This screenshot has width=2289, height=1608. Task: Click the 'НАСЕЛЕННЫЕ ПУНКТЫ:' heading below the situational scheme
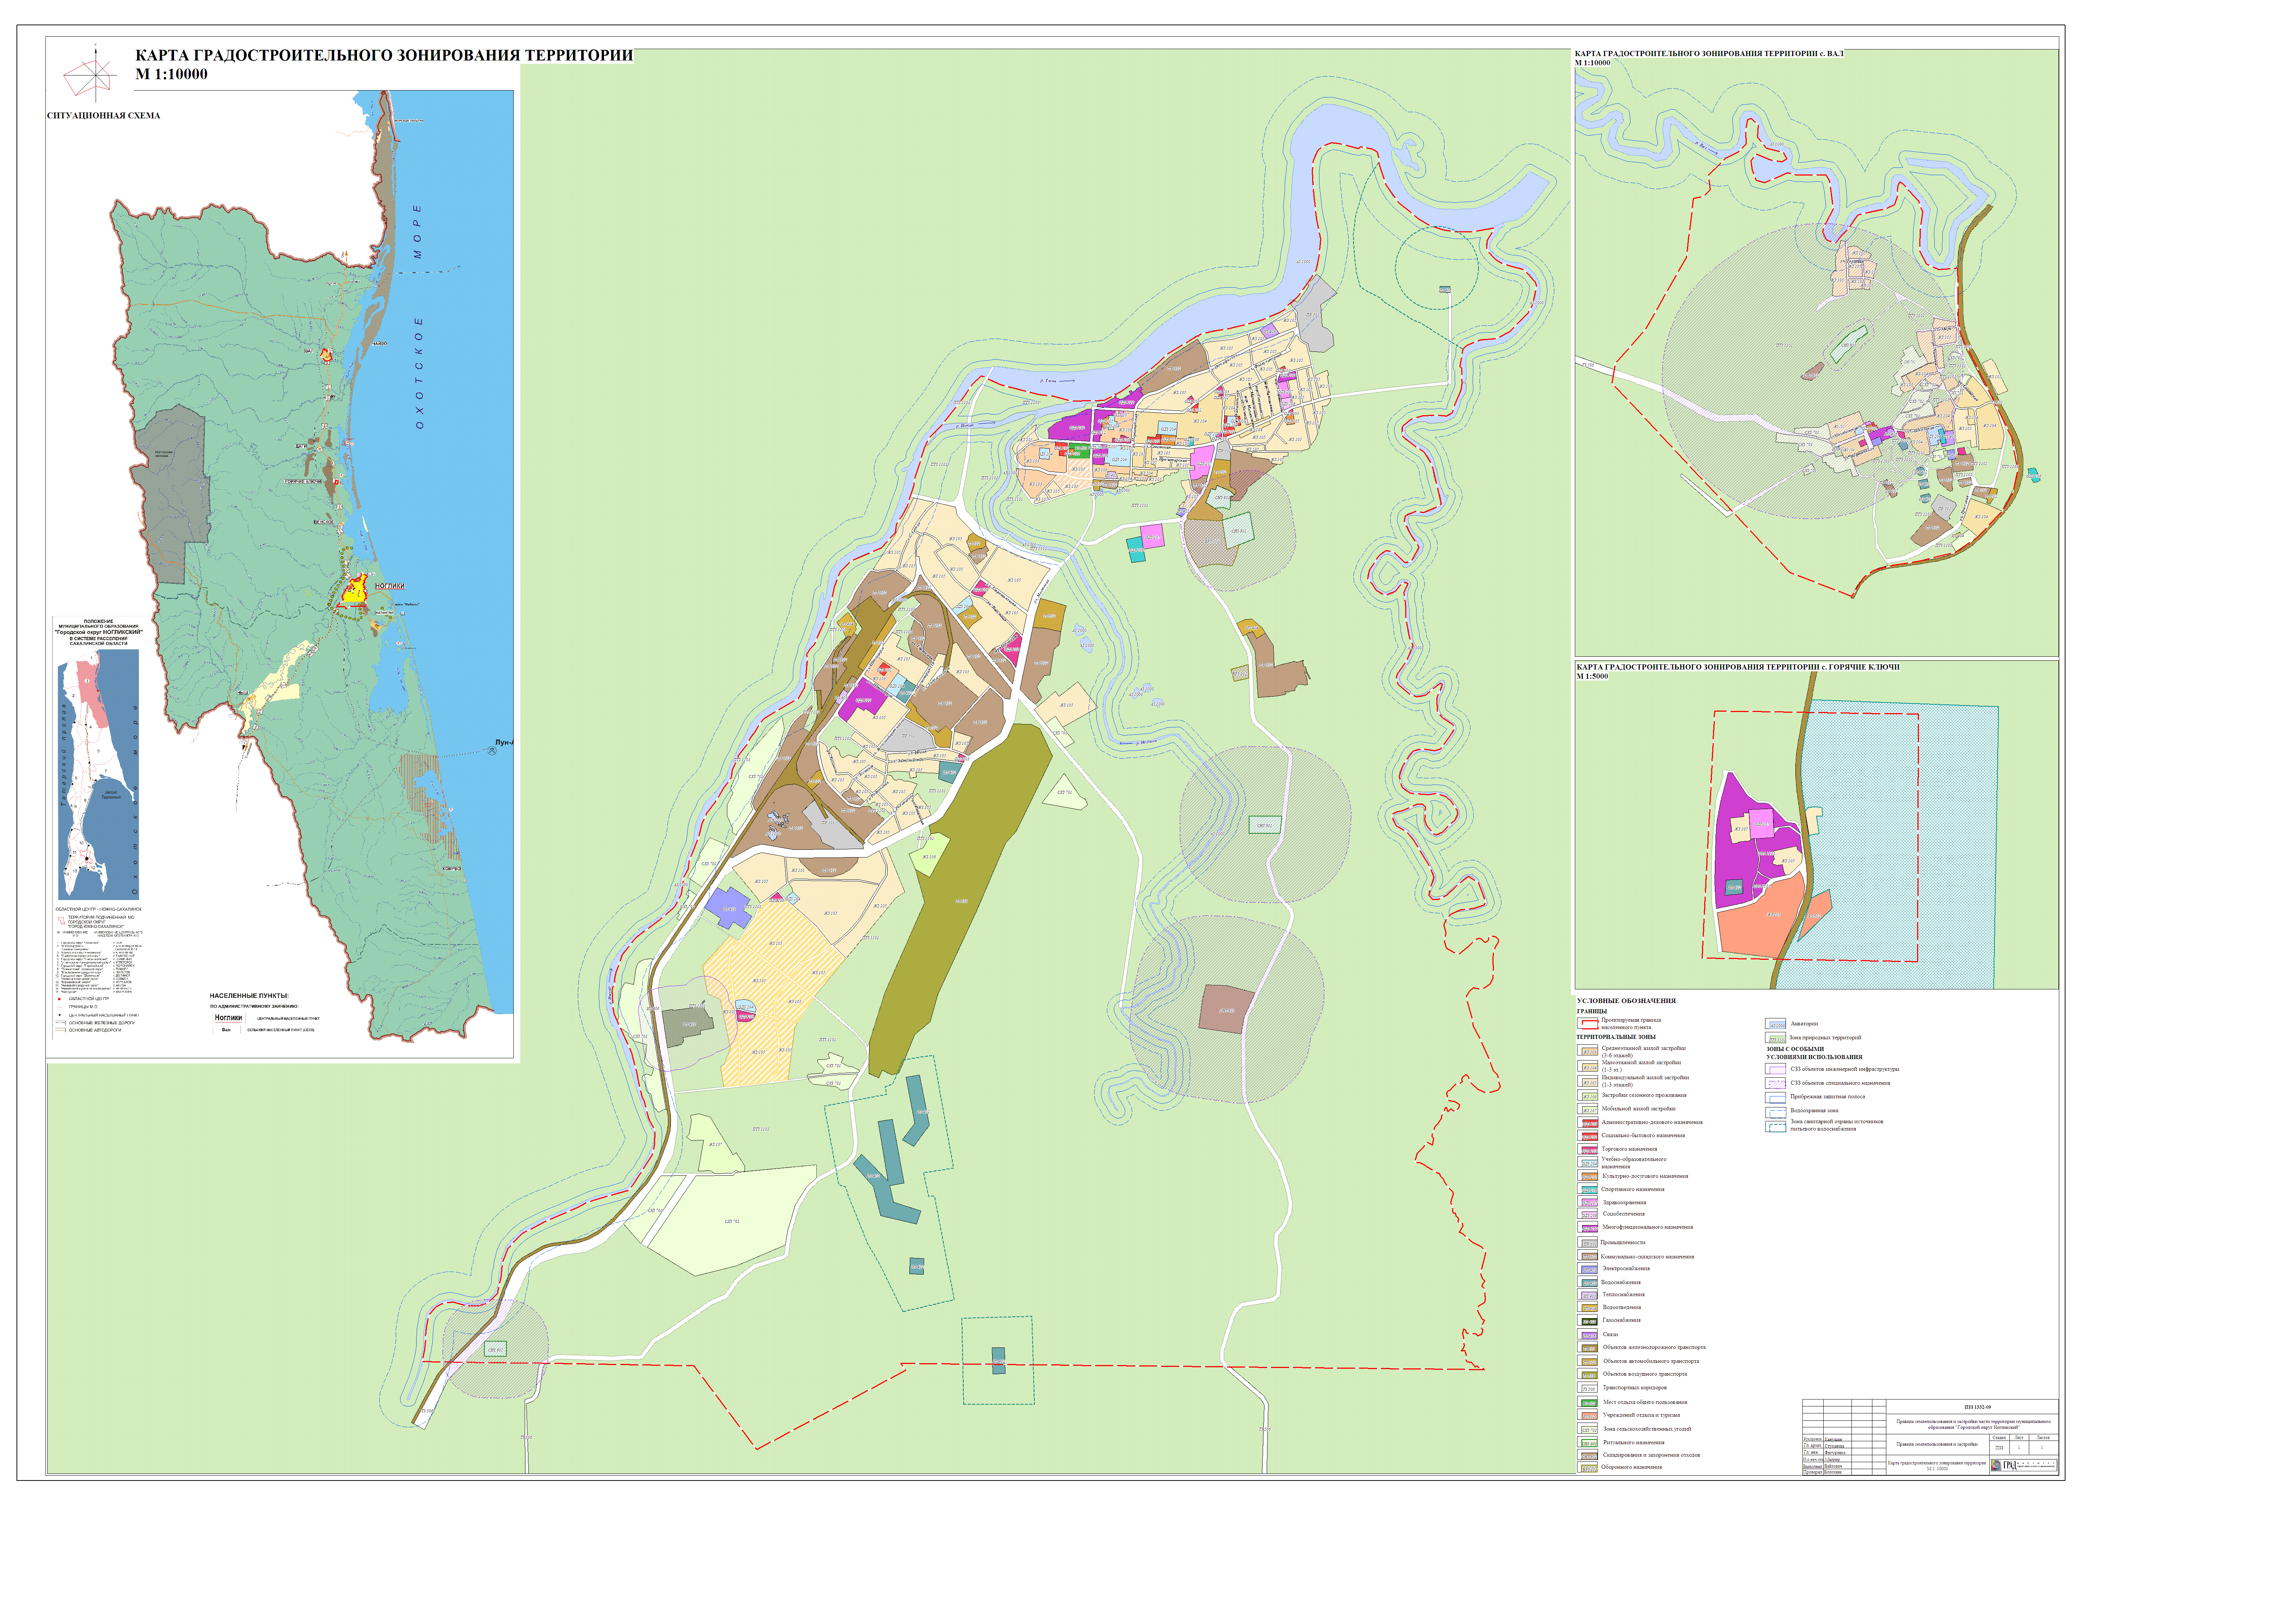click(249, 996)
